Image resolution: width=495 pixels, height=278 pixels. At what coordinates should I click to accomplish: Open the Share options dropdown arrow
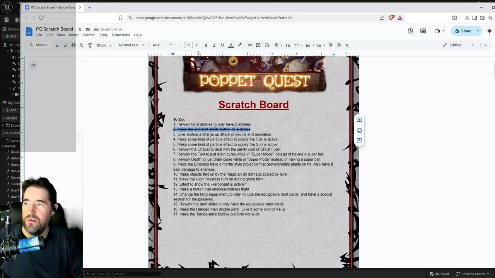click(478, 31)
